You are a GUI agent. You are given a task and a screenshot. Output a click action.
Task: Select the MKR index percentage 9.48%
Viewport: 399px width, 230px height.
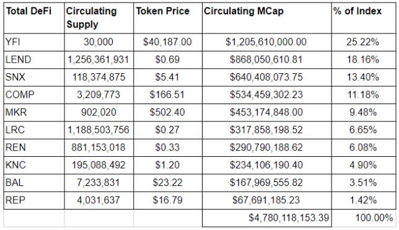pos(364,112)
